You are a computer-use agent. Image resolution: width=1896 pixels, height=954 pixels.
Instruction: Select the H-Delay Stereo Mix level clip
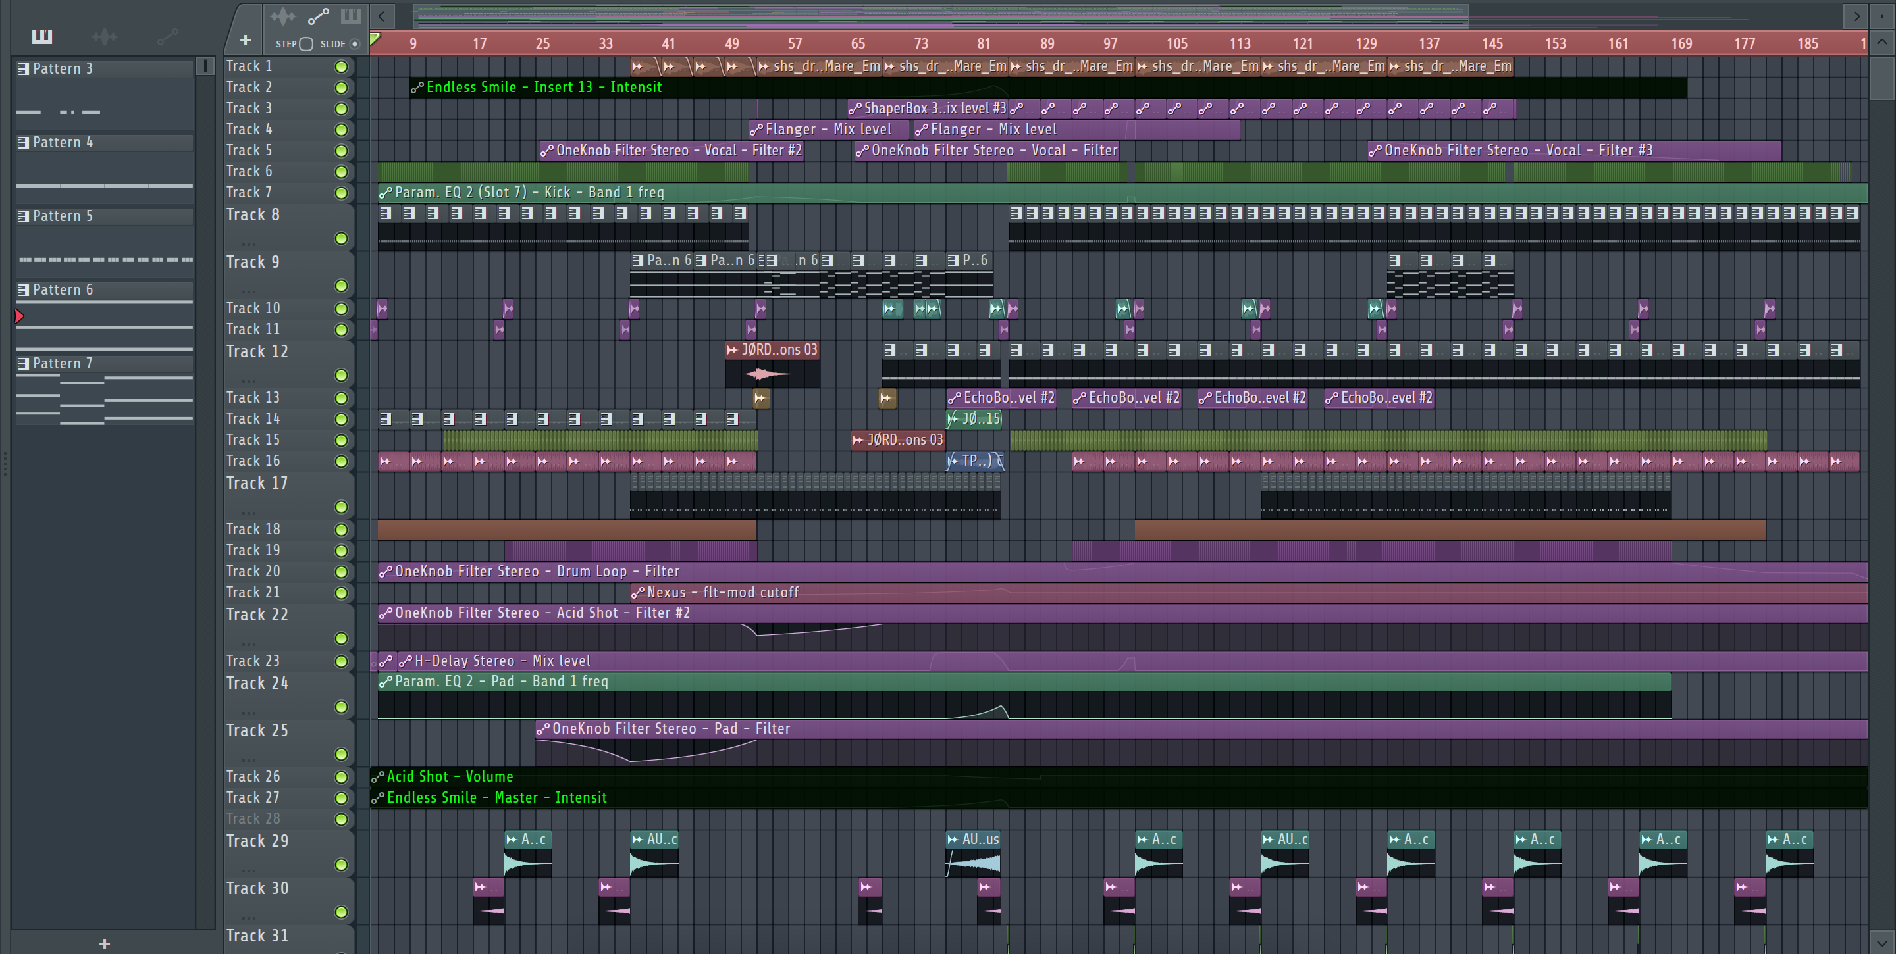point(1132,661)
